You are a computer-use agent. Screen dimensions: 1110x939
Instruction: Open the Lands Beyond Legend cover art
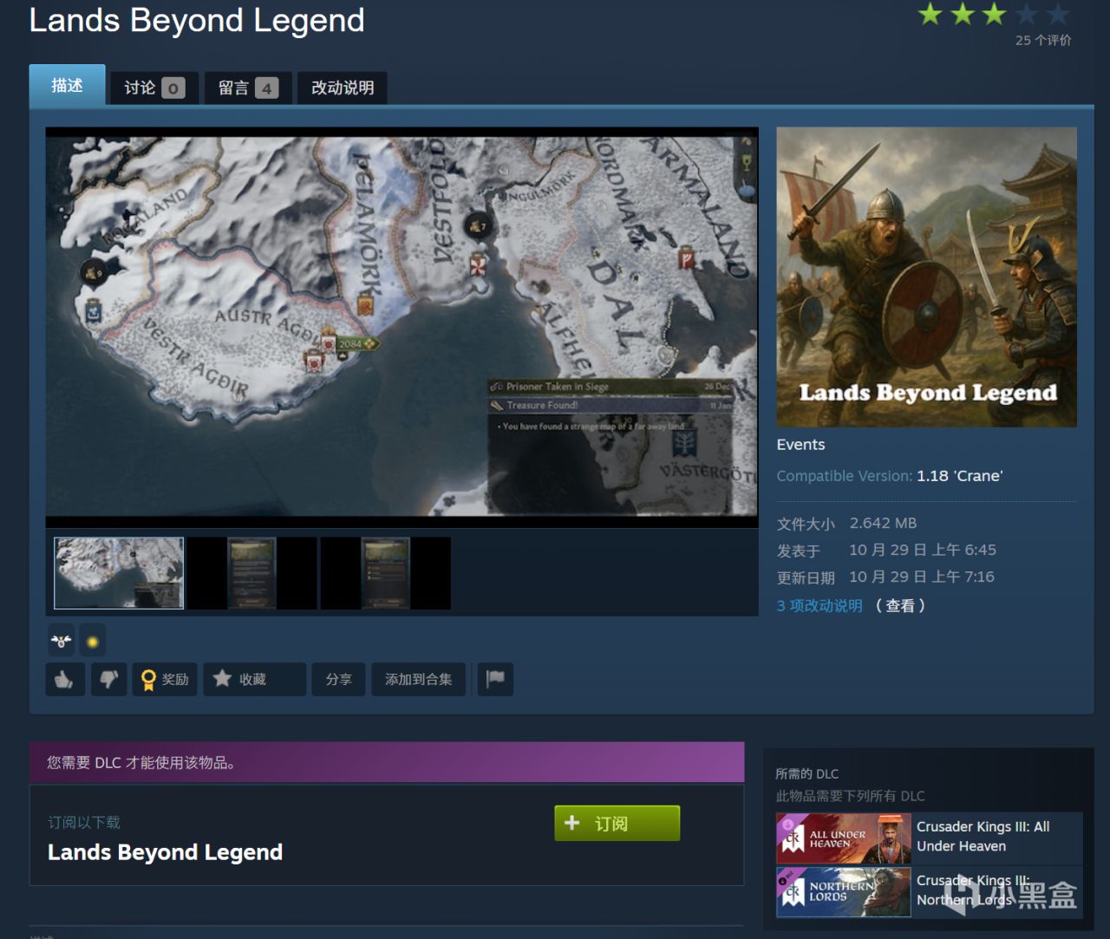point(926,277)
